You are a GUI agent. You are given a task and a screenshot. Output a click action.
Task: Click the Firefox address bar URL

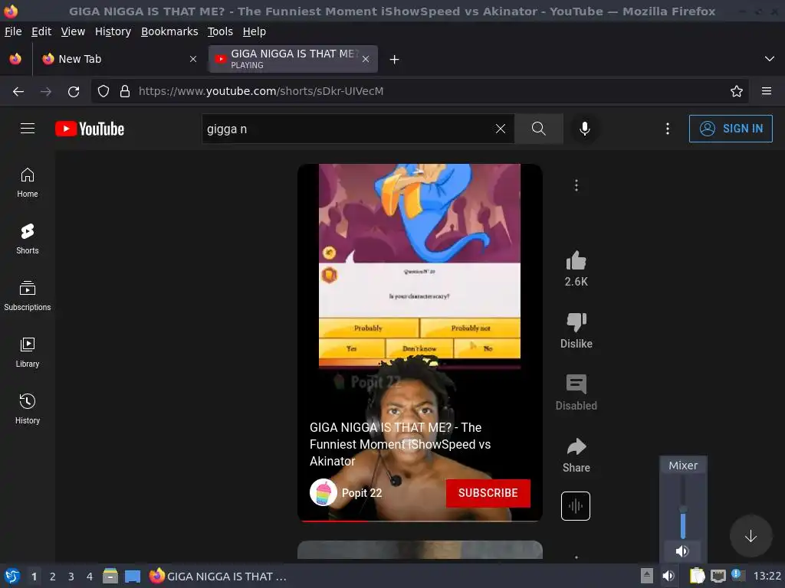[x=261, y=91]
